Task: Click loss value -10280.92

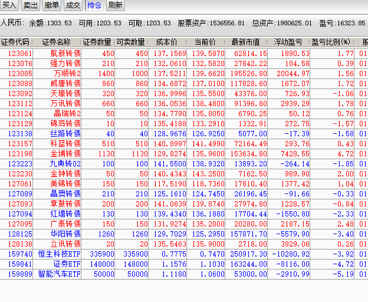Action: tap(291, 254)
